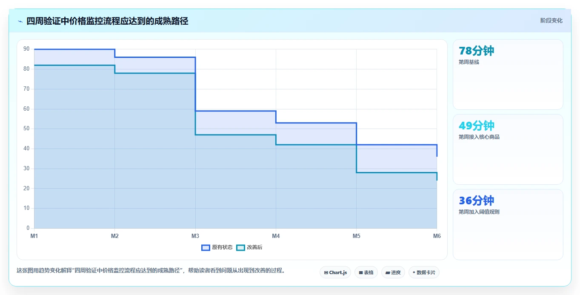Screen dimensions: 580x295
Task: Click the chart title 四周验证中价格监控流程应达到的成熟路径
Action: pos(107,21)
